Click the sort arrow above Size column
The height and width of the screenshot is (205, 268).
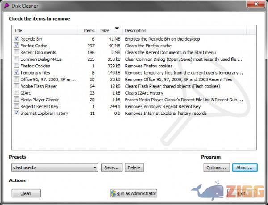pyautogui.click(x=117, y=29)
